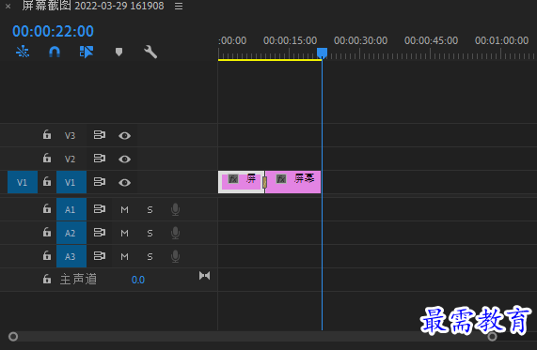
Task: Mute audio track A2
Action: (124, 233)
